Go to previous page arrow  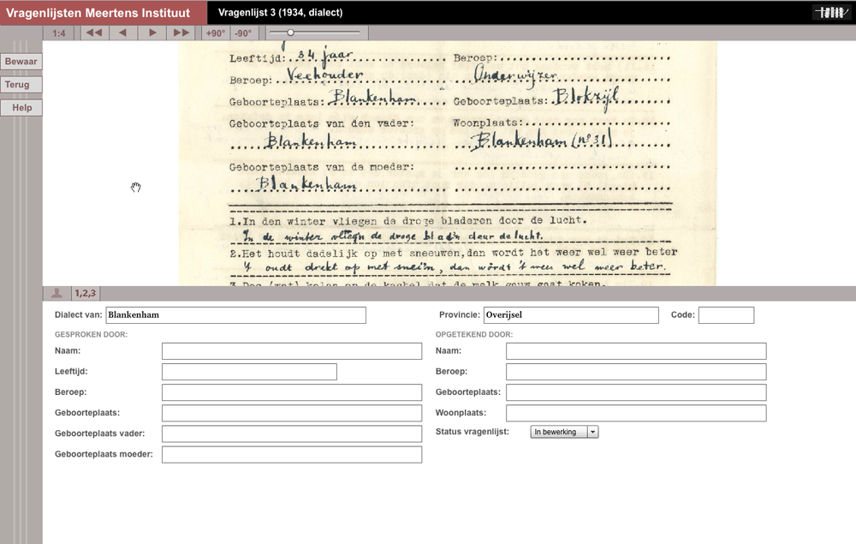click(123, 33)
